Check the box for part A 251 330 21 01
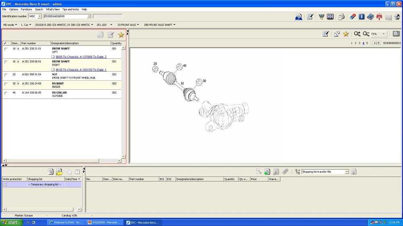 6,49
